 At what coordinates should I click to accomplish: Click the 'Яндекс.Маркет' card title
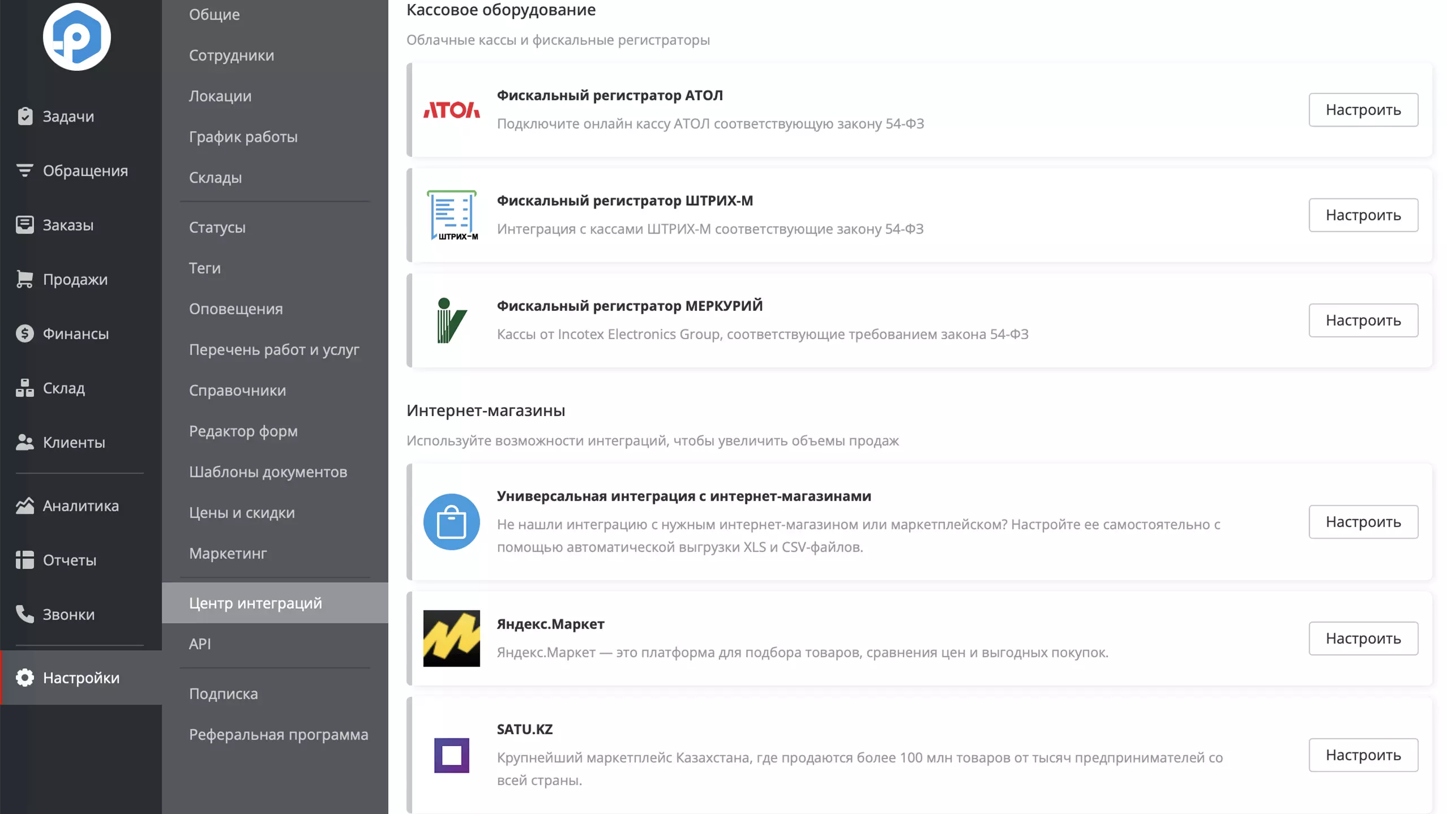(551, 624)
